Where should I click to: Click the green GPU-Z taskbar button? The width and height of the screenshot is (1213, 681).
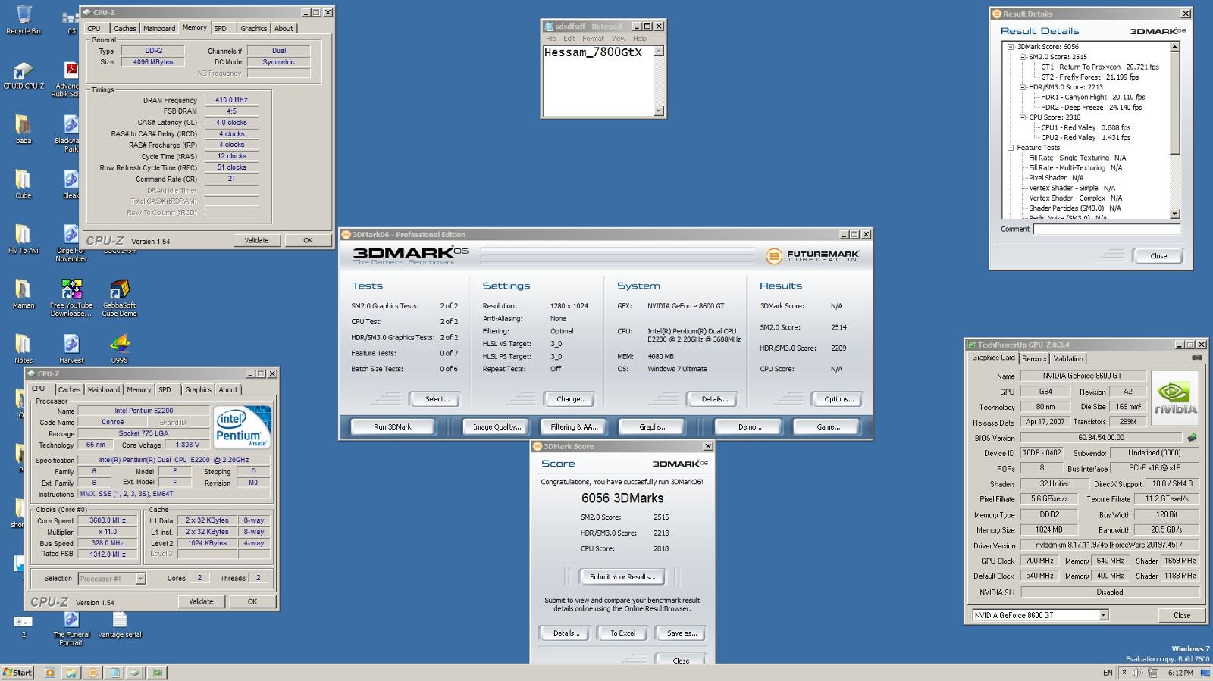(157, 673)
